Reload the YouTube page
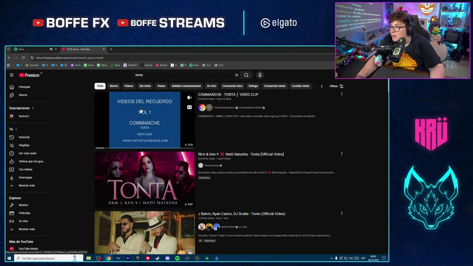The height and width of the screenshot is (266, 473). click(x=23, y=58)
